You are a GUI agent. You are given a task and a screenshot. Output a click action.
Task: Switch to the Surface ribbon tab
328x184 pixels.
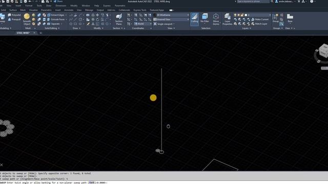[13, 10]
